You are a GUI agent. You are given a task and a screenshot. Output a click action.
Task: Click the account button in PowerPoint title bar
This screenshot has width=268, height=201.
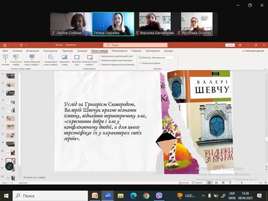tap(230, 45)
